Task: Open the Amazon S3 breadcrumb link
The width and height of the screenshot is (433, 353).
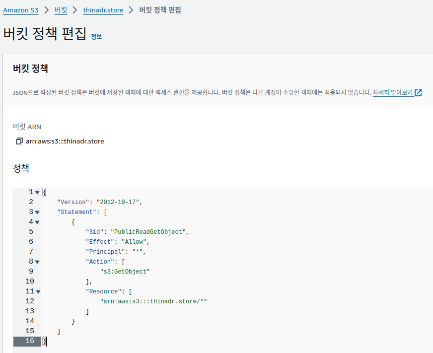Action: 21,10
